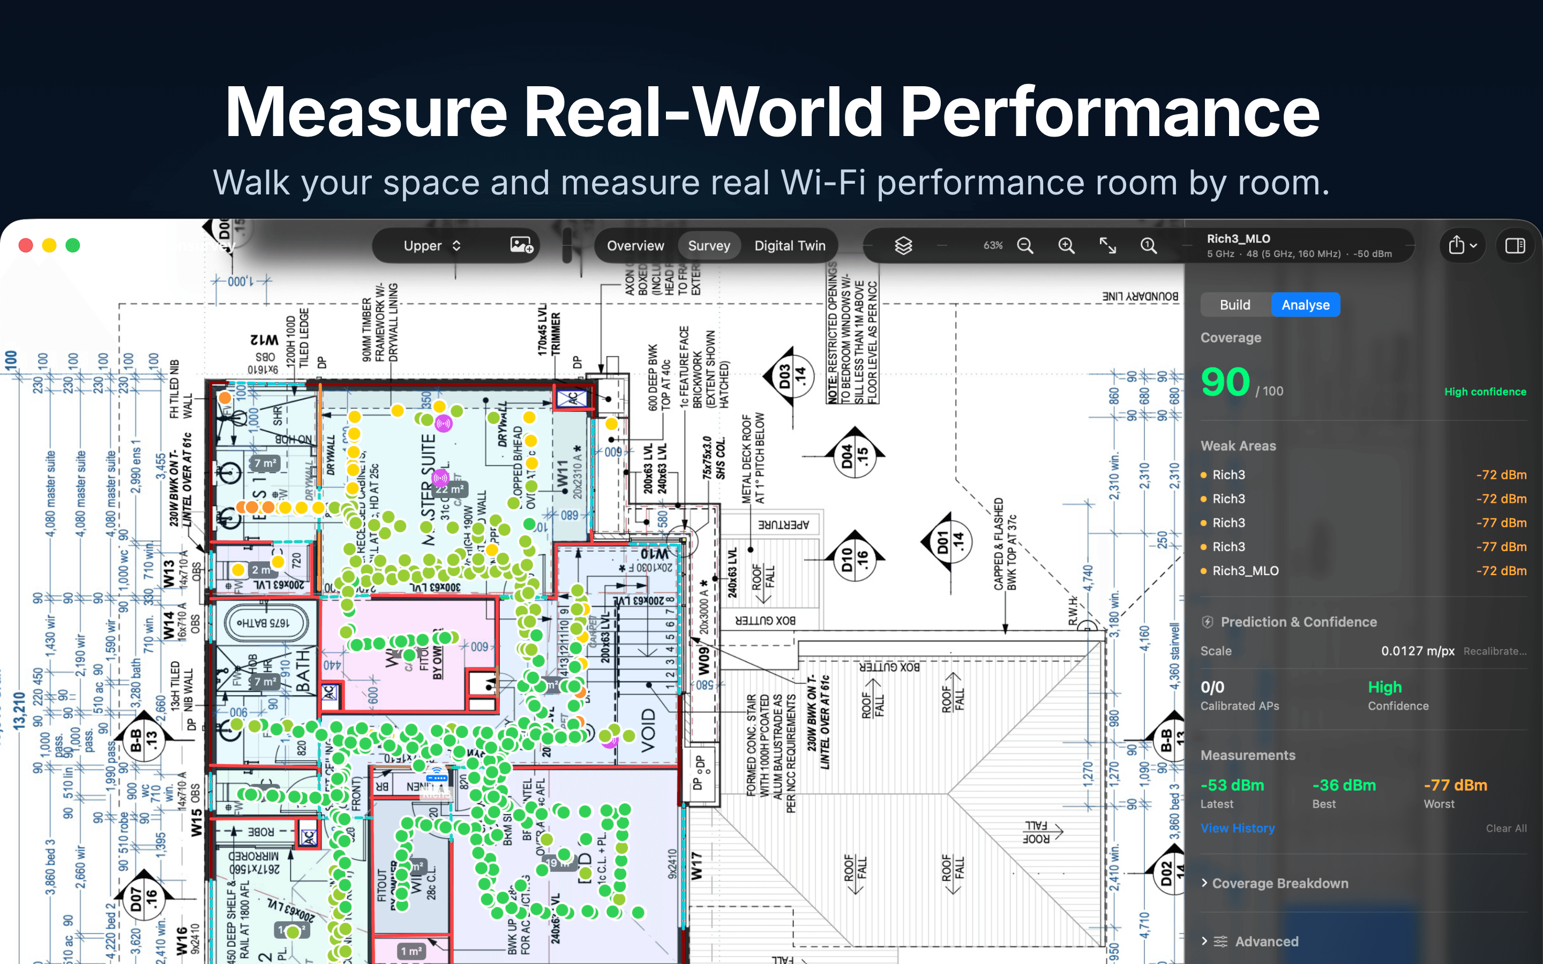1543x964 pixels.
Task: Click the coverage score 90
Action: coord(1225,382)
